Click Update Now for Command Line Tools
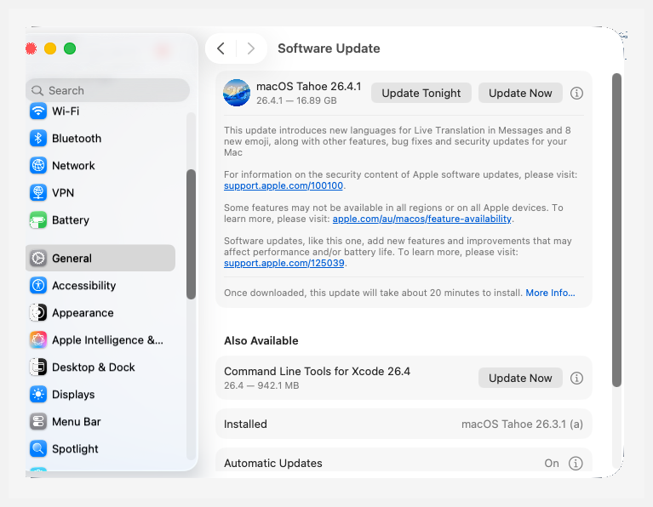The image size is (653, 507). pos(520,378)
